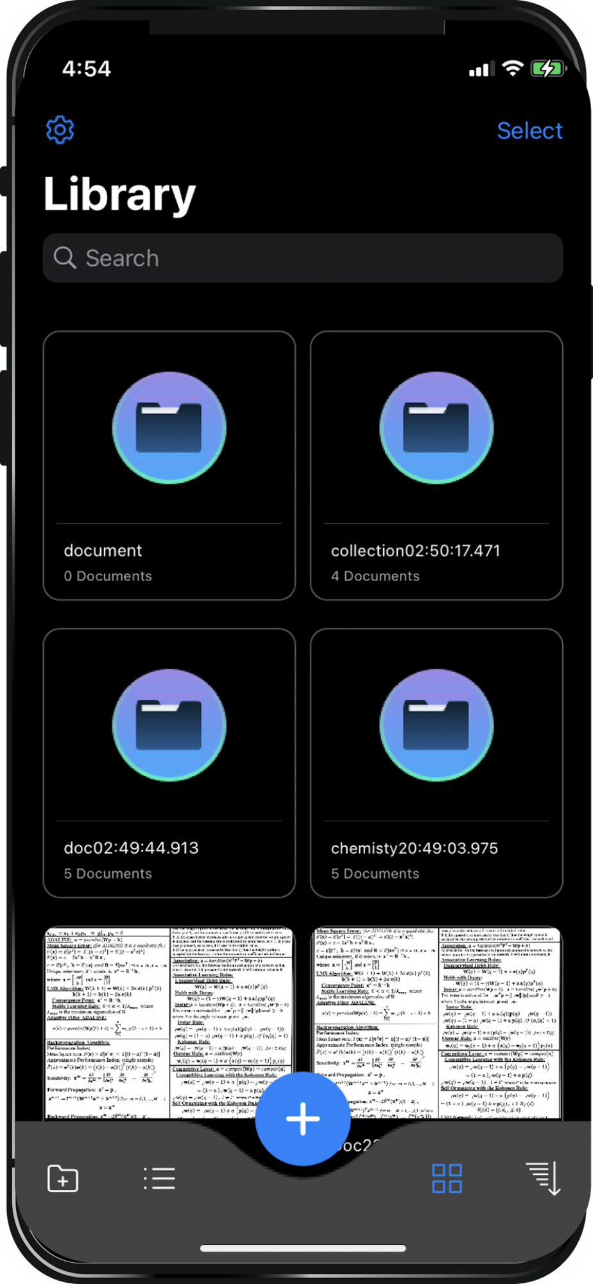Open the 'document' folder icon
Image resolution: width=593 pixels, height=1284 pixels.
tap(169, 428)
